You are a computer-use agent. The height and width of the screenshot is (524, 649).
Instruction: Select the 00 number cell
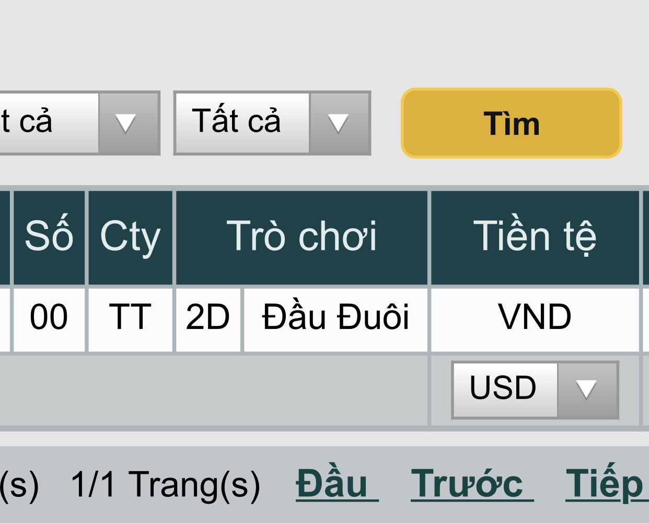tap(49, 317)
